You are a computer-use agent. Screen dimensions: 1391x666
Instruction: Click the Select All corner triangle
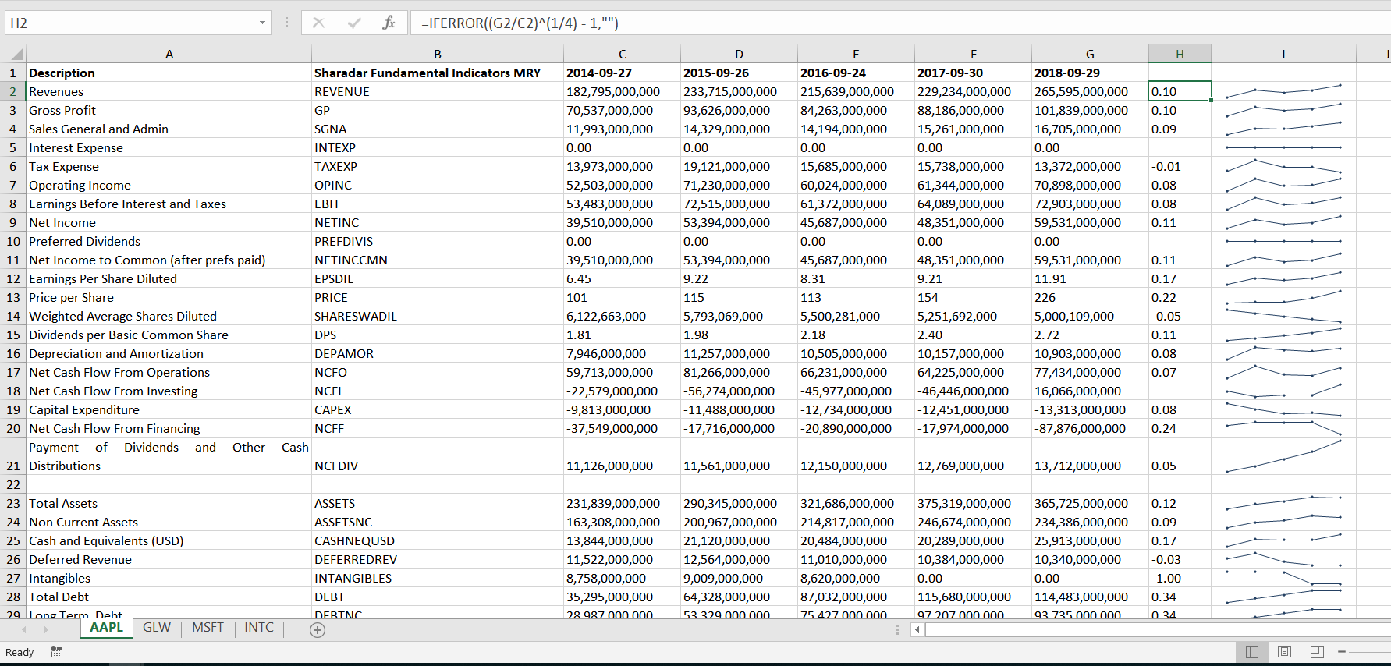point(16,54)
